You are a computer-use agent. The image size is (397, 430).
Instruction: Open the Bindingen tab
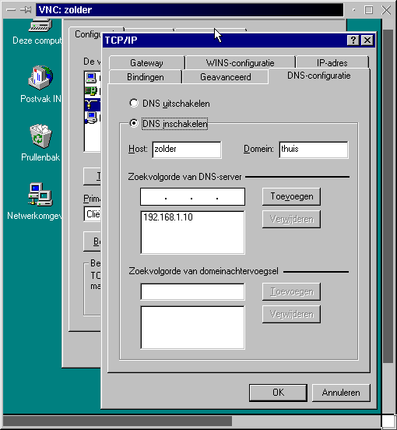(x=146, y=77)
